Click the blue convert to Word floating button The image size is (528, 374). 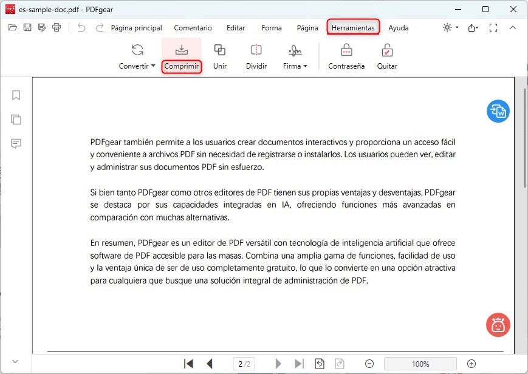point(498,111)
